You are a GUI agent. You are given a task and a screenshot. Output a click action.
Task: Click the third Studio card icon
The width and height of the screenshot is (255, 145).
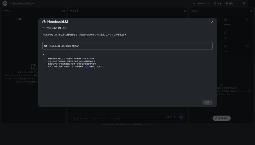tap(225, 46)
